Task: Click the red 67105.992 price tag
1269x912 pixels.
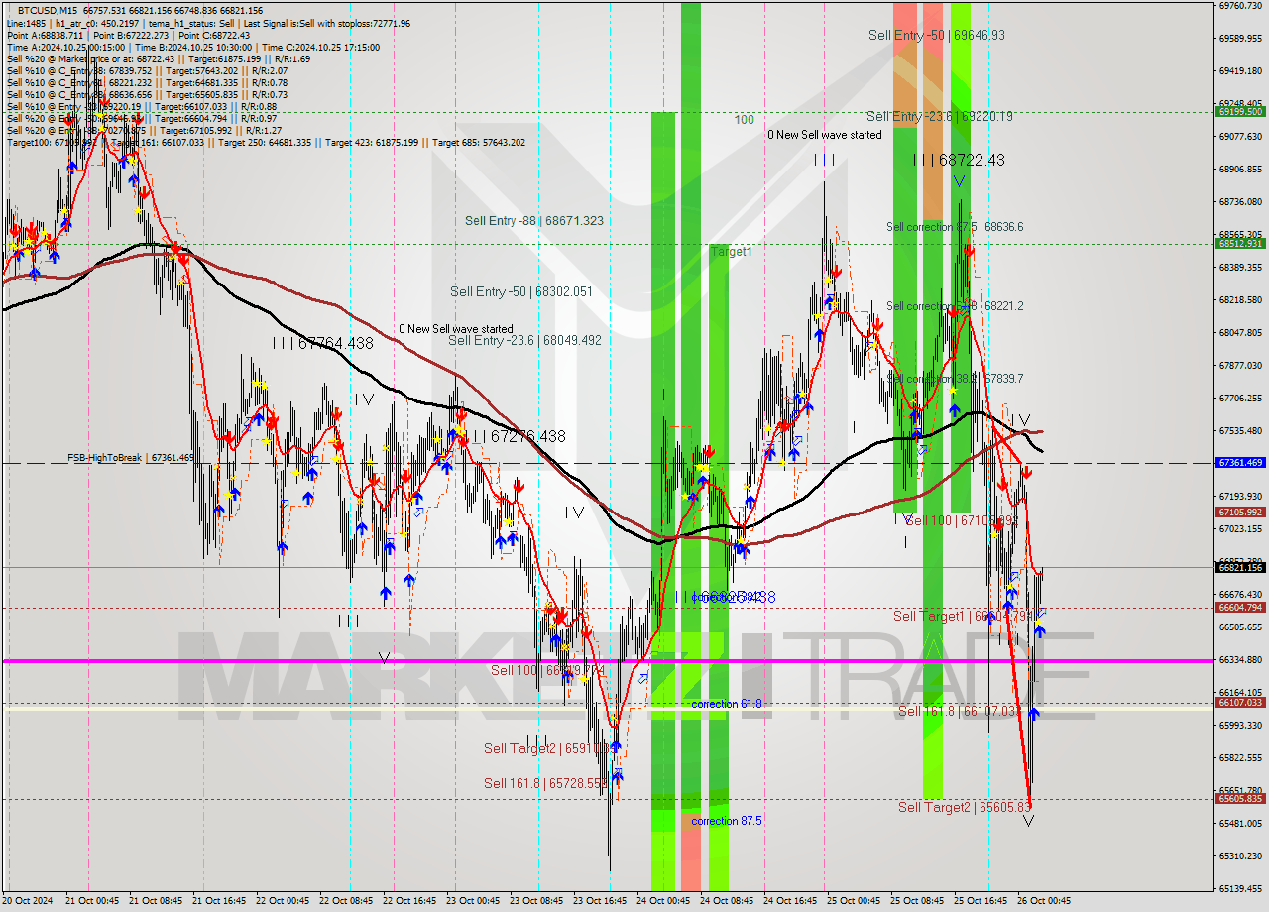Action: (x=1239, y=512)
